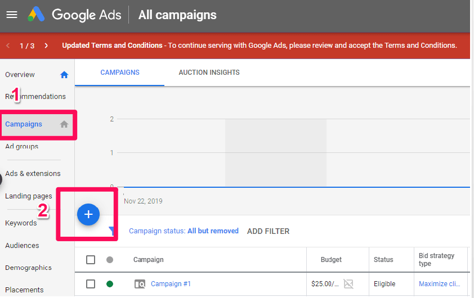Select Campaigns in the sidebar
The image size is (474, 298).
pyautogui.click(x=24, y=124)
